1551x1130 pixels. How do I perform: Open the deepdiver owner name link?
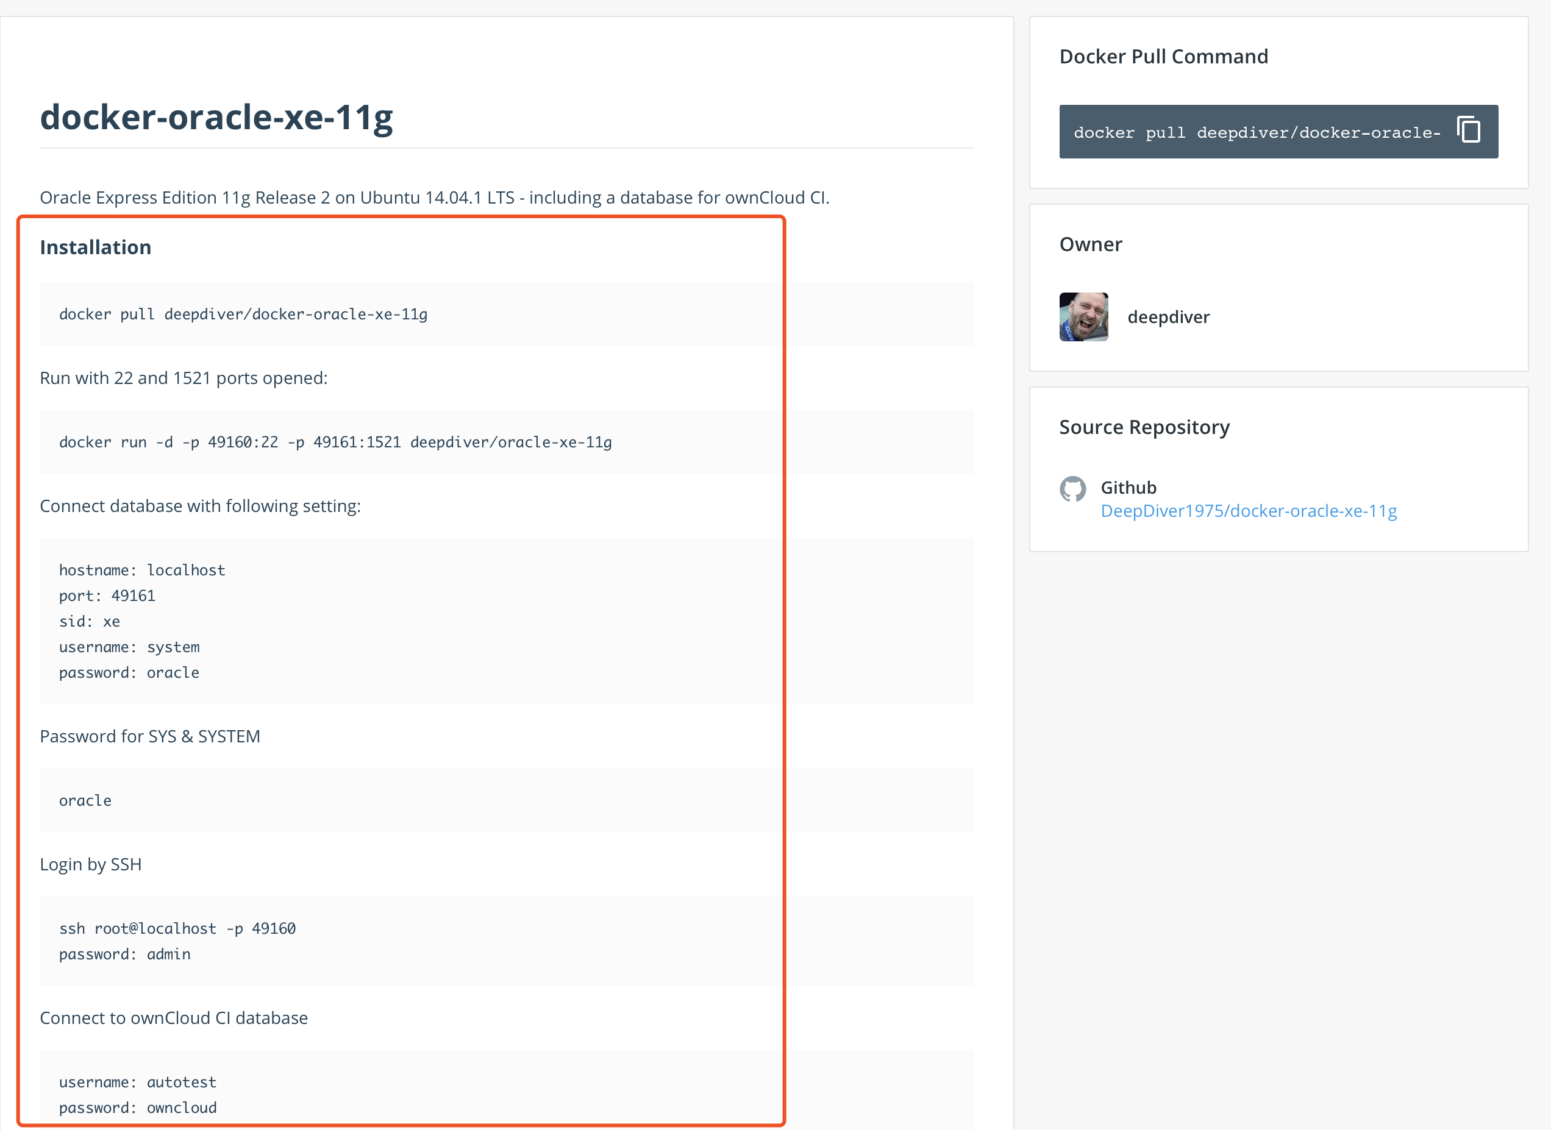pyautogui.click(x=1169, y=317)
